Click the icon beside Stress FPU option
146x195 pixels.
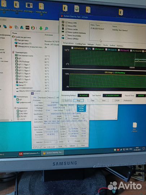(63, 25)
